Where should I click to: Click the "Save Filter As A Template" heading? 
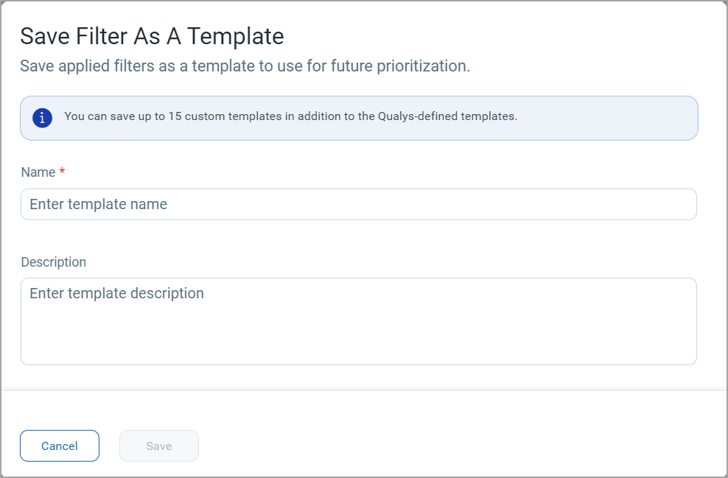(x=152, y=36)
